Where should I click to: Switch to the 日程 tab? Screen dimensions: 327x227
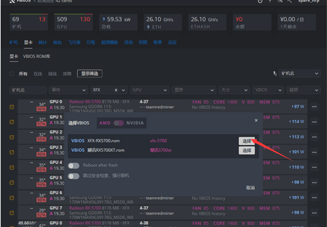pos(90,43)
